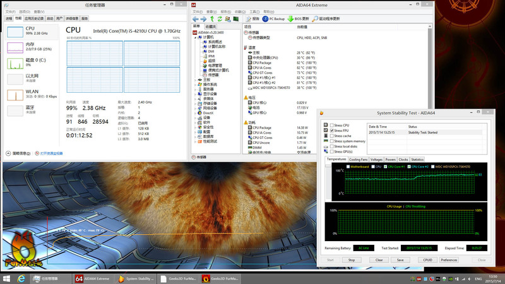Select the WLAN performance graph thumbnail
Screen dimensions: 505x284
(15, 95)
